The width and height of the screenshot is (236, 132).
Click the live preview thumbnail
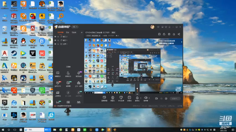pos(133,66)
